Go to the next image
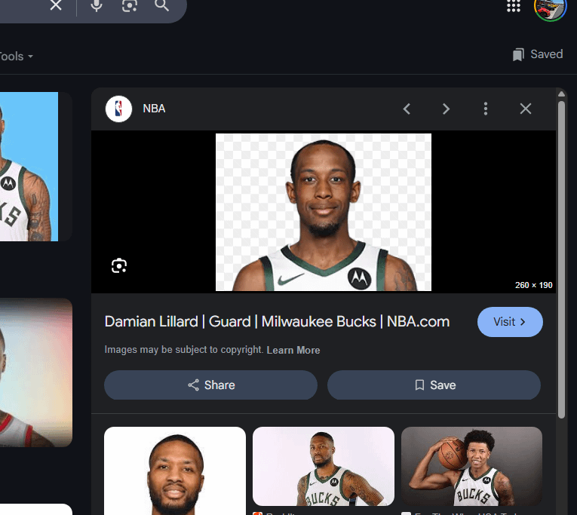 point(446,109)
